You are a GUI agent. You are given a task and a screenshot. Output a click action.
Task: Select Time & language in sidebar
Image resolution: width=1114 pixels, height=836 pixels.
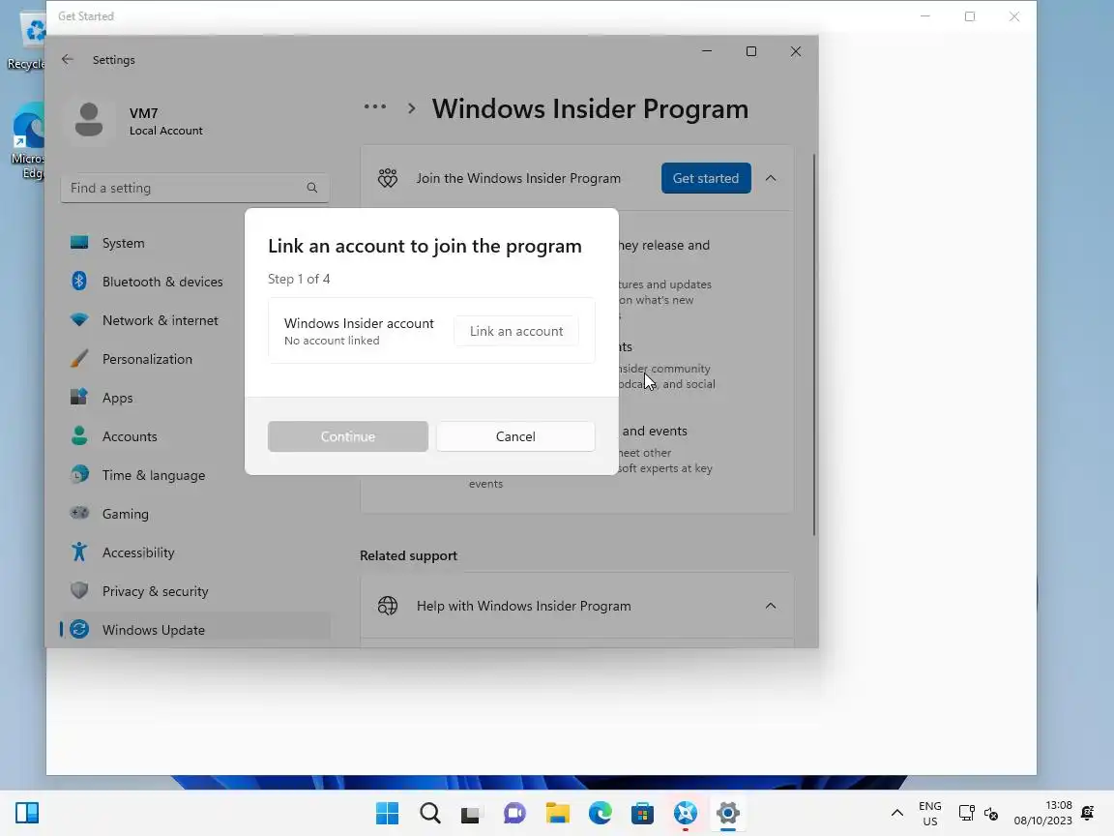(194, 476)
